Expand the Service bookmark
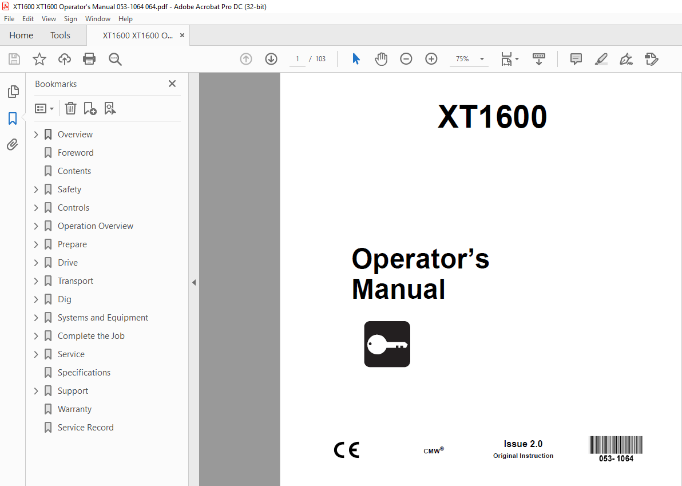Screen dimensions: 682x486 (x=36, y=354)
